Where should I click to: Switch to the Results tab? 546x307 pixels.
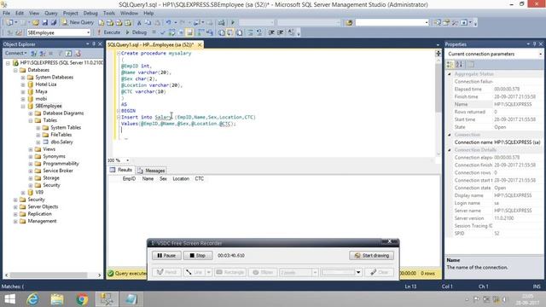click(121, 171)
